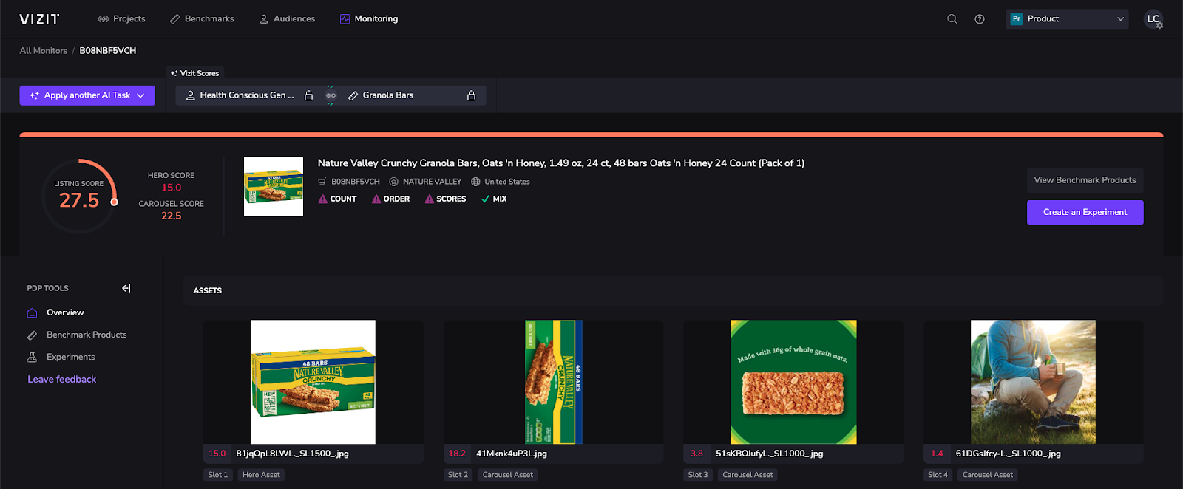Click the 18.2 score badge
The image size is (1183, 489).
click(457, 454)
